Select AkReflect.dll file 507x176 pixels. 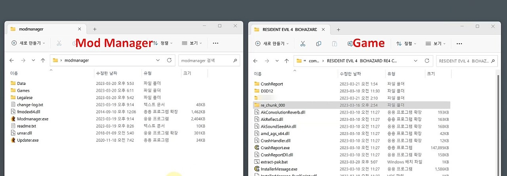pyautogui.click(x=352, y=119)
